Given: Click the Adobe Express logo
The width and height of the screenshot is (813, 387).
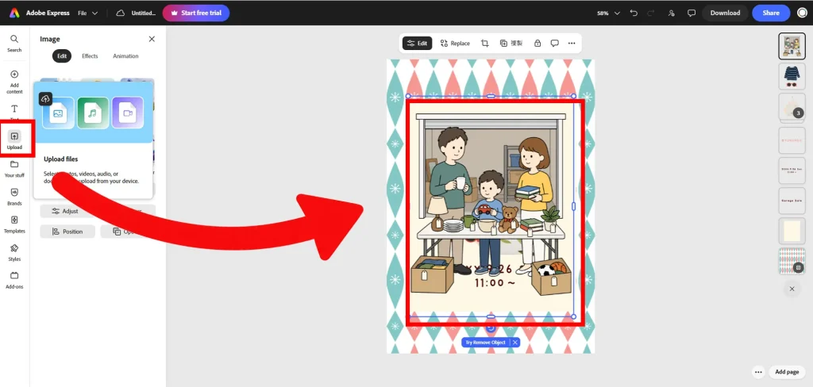Looking at the screenshot, I should coord(14,13).
